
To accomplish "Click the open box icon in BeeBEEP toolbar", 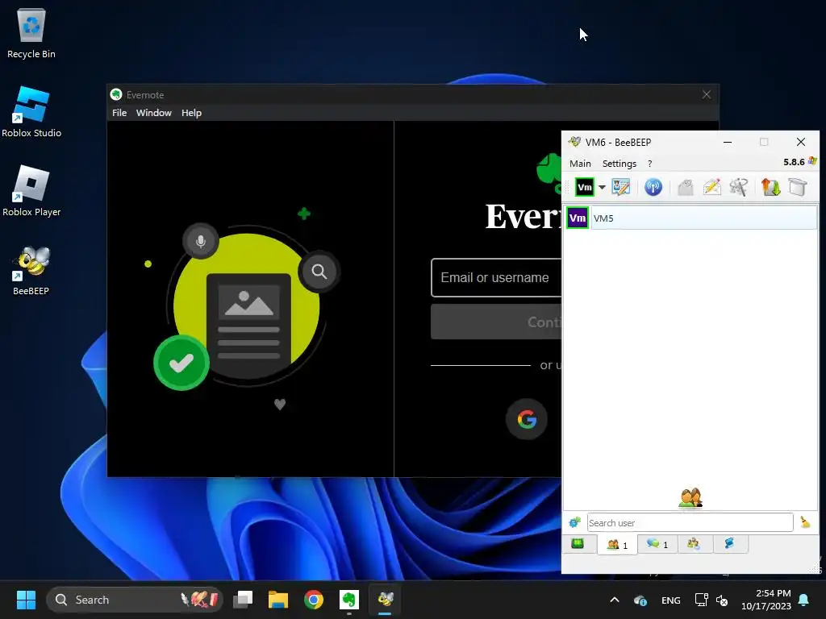I will pyautogui.click(x=798, y=187).
